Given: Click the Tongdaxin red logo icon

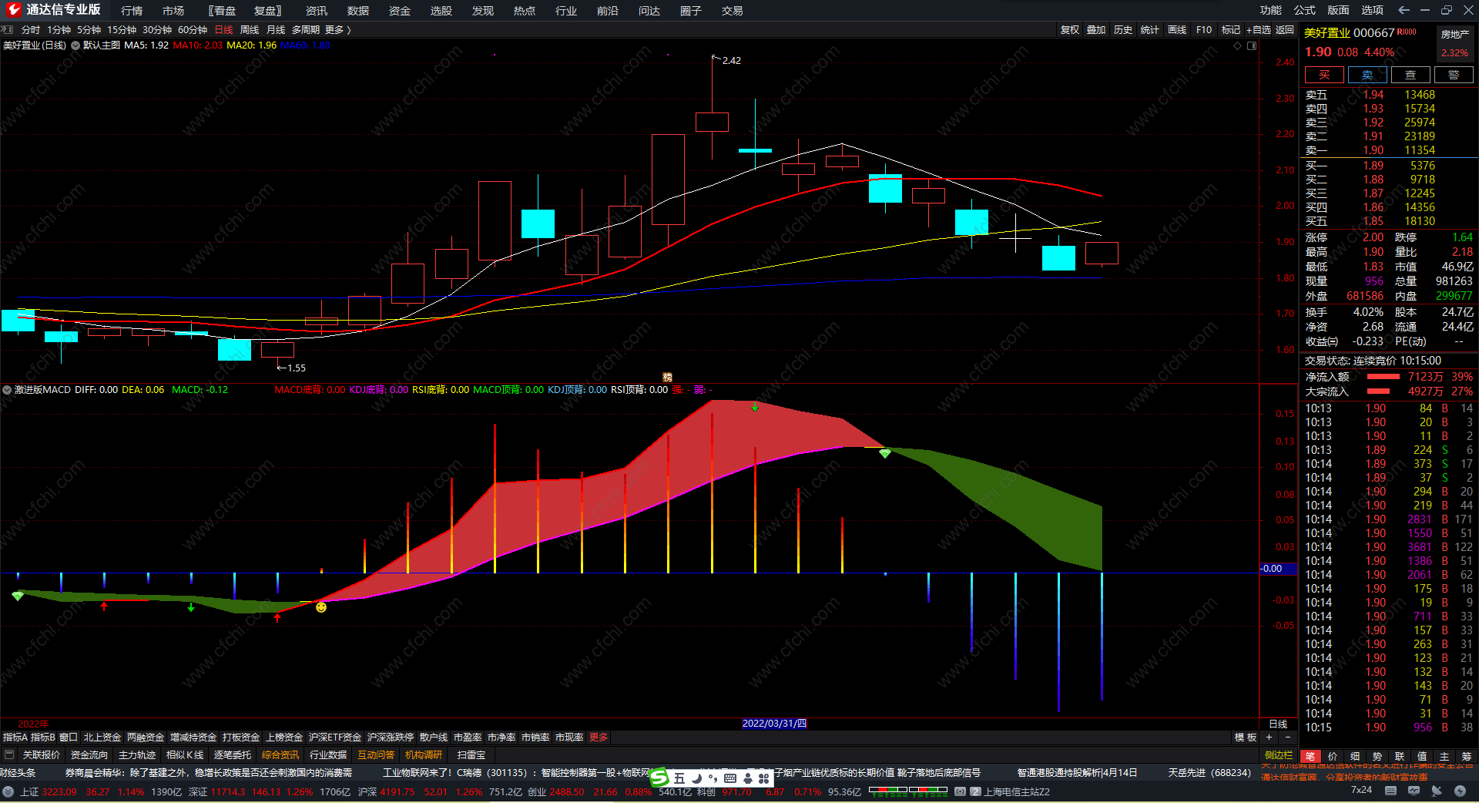Looking at the screenshot, I should tap(13, 10).
